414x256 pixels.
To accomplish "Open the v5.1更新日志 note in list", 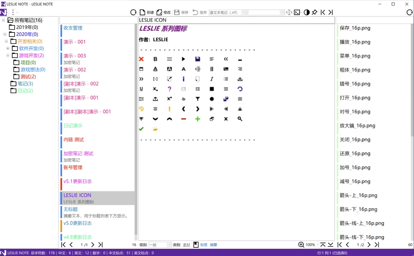I will pos(77,181).
